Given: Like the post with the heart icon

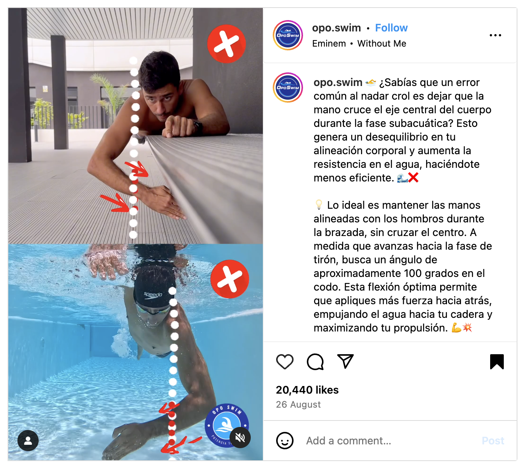Looking at the screenshot, I should point(285,362).
